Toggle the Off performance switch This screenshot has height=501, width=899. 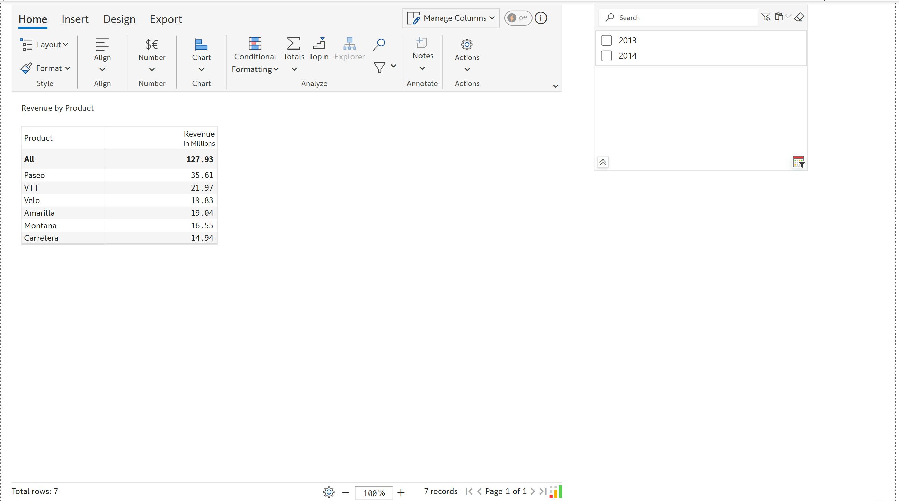pyautogui.click(x=518, y=18)
